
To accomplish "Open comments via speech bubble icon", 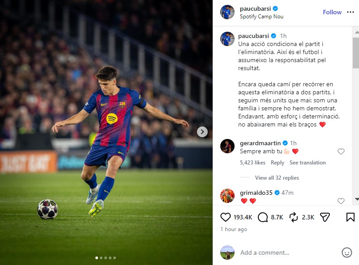I will click(x=263, y=217).
